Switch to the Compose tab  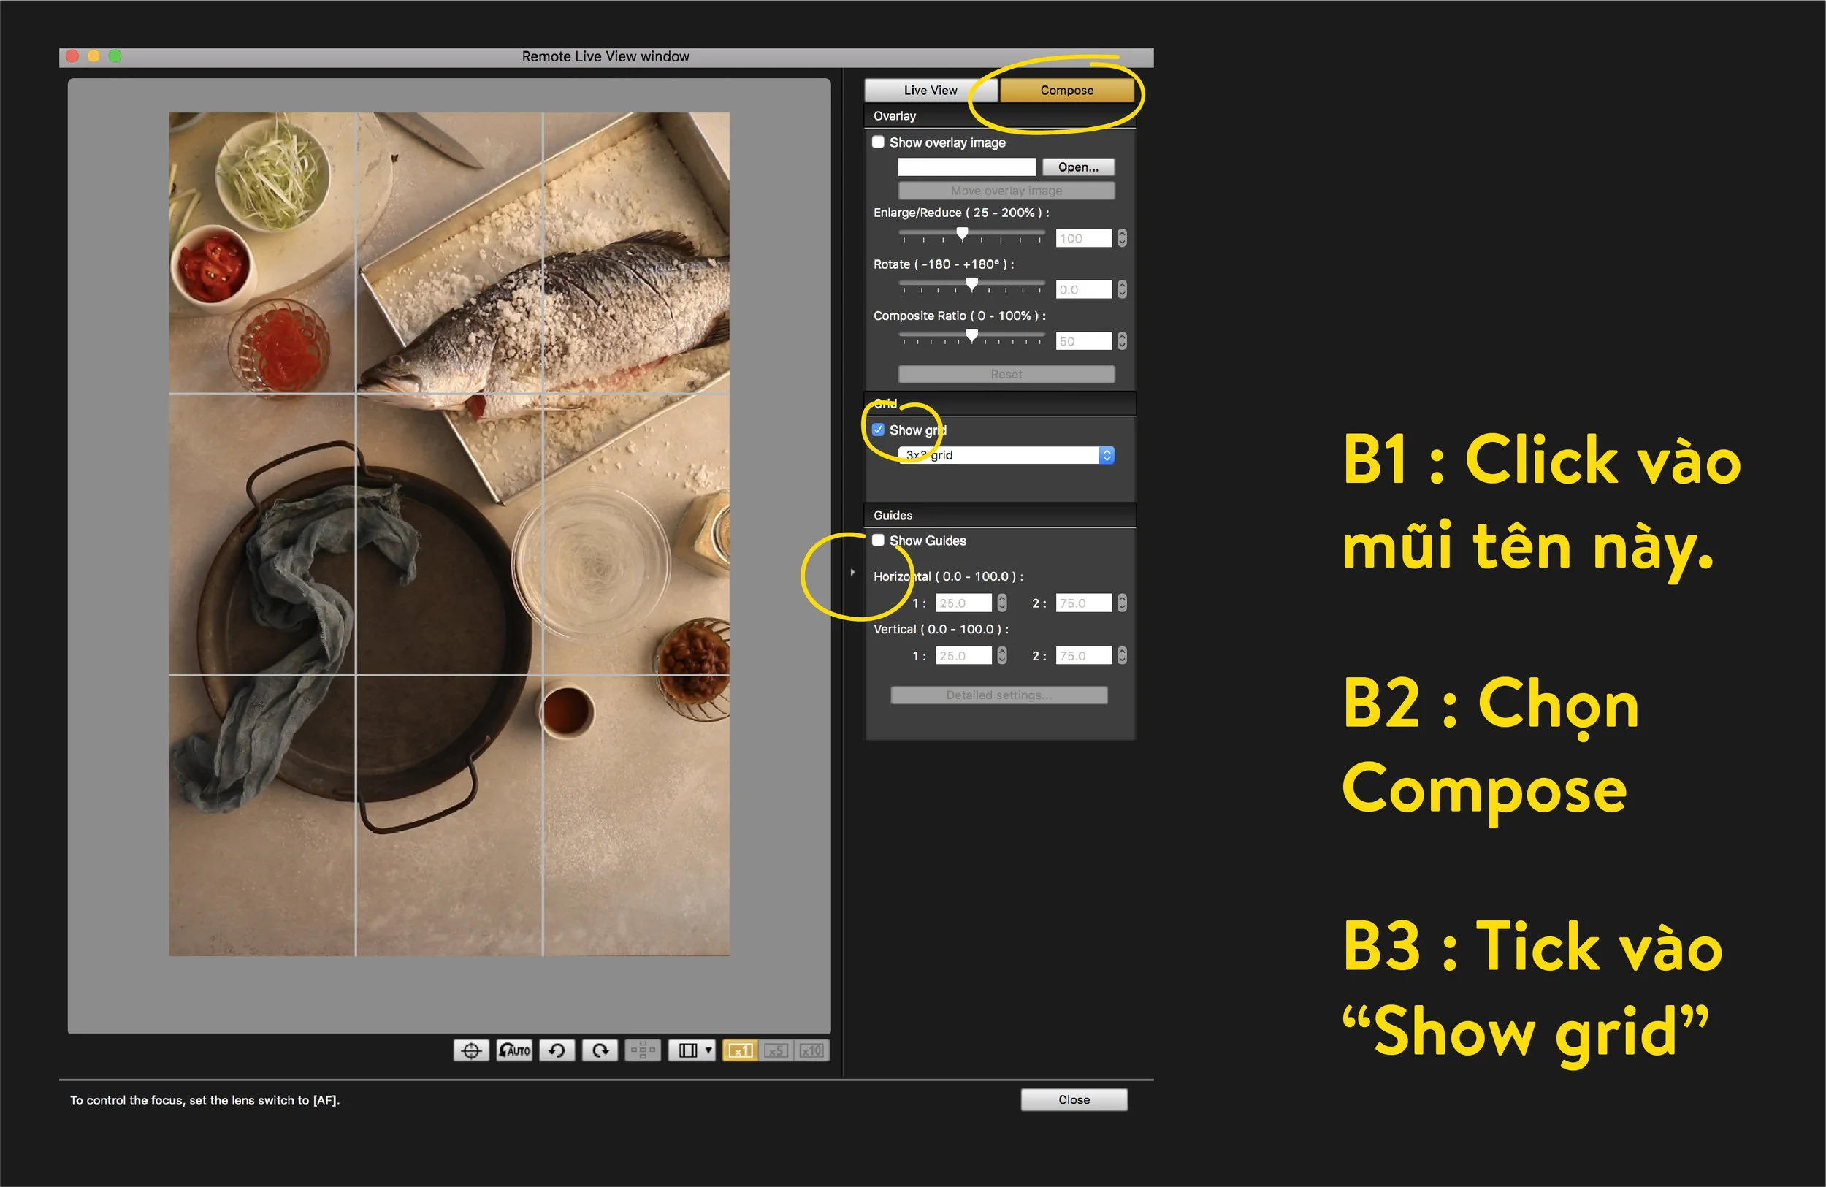[x=1066, y=91]
